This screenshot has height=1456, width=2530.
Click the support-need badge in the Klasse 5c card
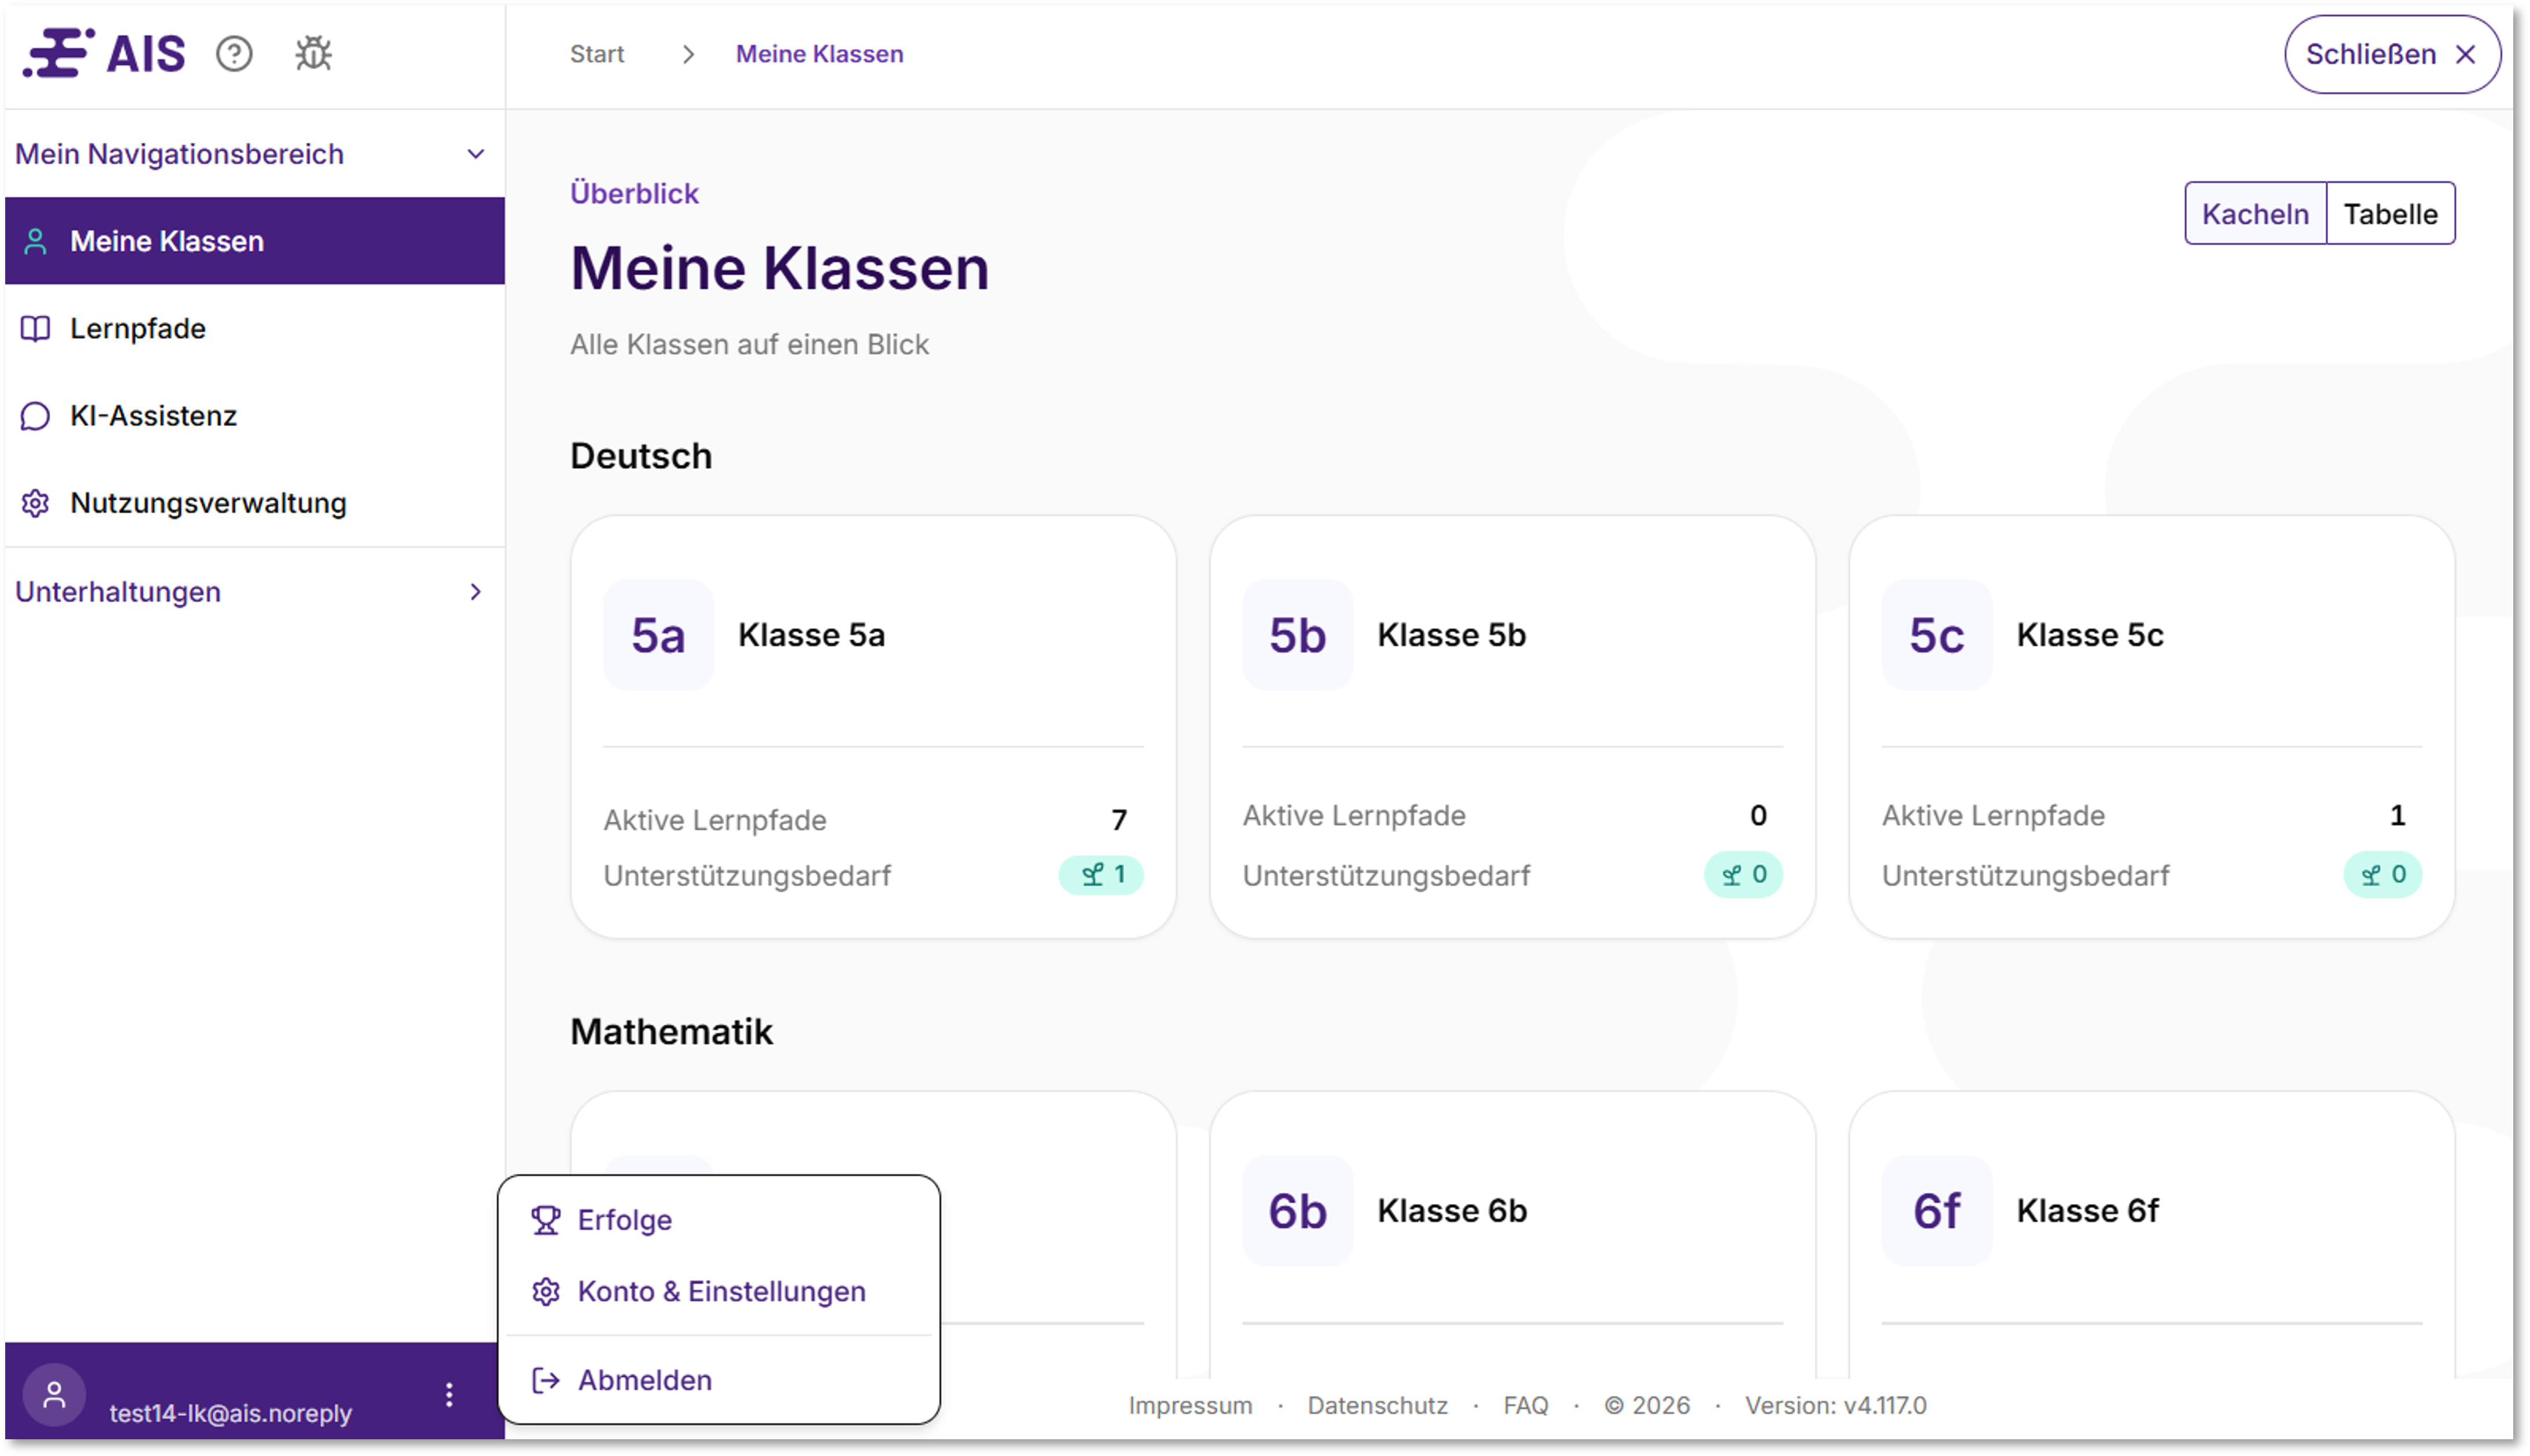point(2382,874)
